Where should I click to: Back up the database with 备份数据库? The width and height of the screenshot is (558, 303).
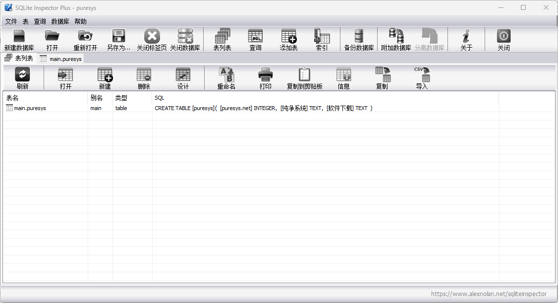pos(359,39)
